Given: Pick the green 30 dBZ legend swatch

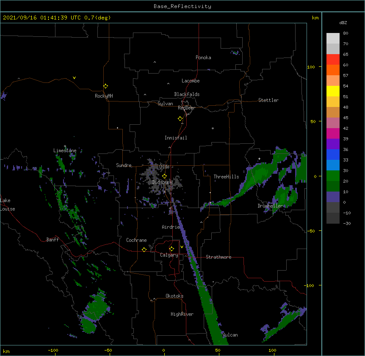Looking at the screenshot, I should pyautogui.click(x=333, y=176).
